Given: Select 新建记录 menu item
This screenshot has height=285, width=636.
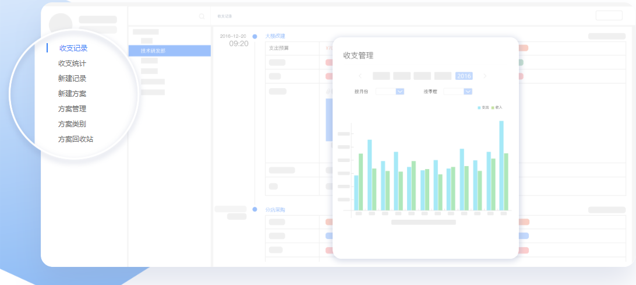Looking at the screenshot, I should pos(72,79).
